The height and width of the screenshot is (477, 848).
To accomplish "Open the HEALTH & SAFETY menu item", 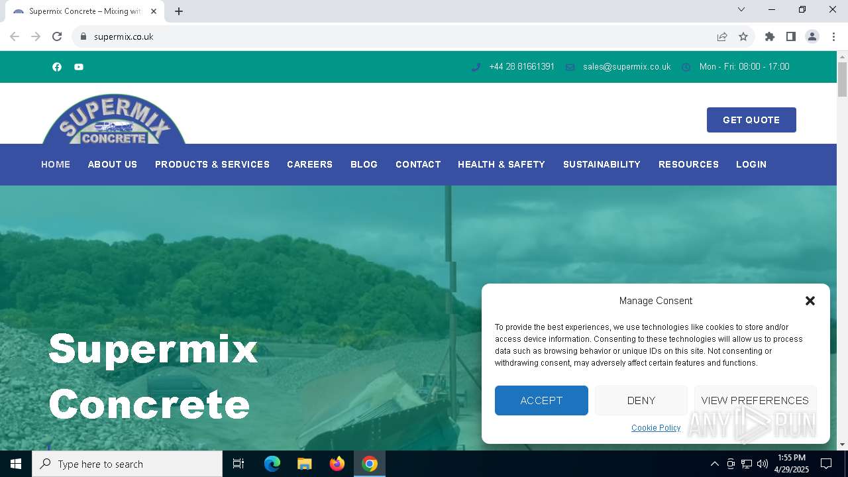I will [502, 164].
